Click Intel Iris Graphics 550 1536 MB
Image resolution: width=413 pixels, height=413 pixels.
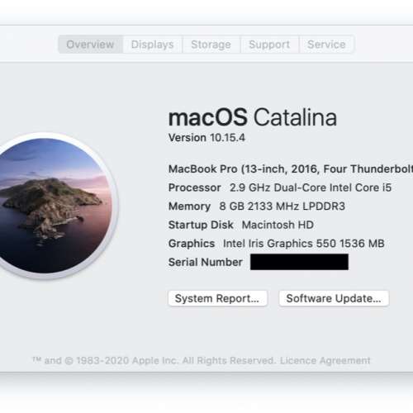pos(304,244)
